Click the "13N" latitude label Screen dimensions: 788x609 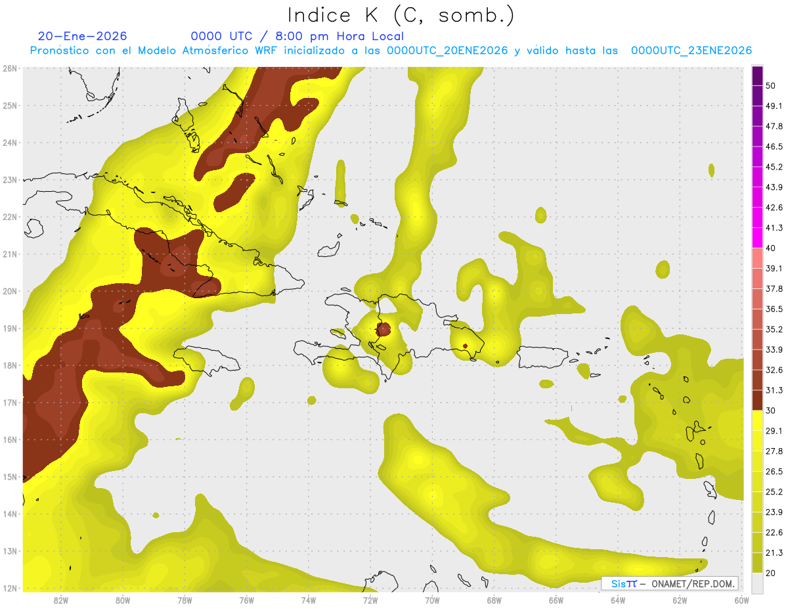[x=10, y=551]
